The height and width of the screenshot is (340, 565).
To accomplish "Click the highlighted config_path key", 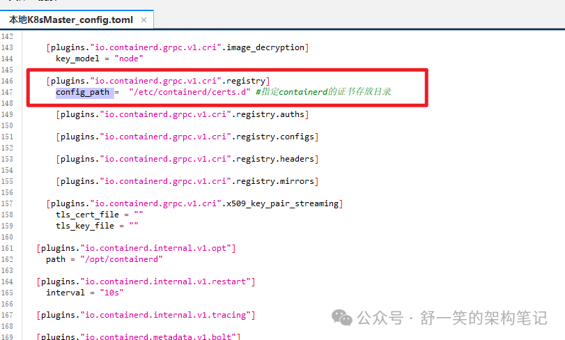I will click(x=82, y=92).
